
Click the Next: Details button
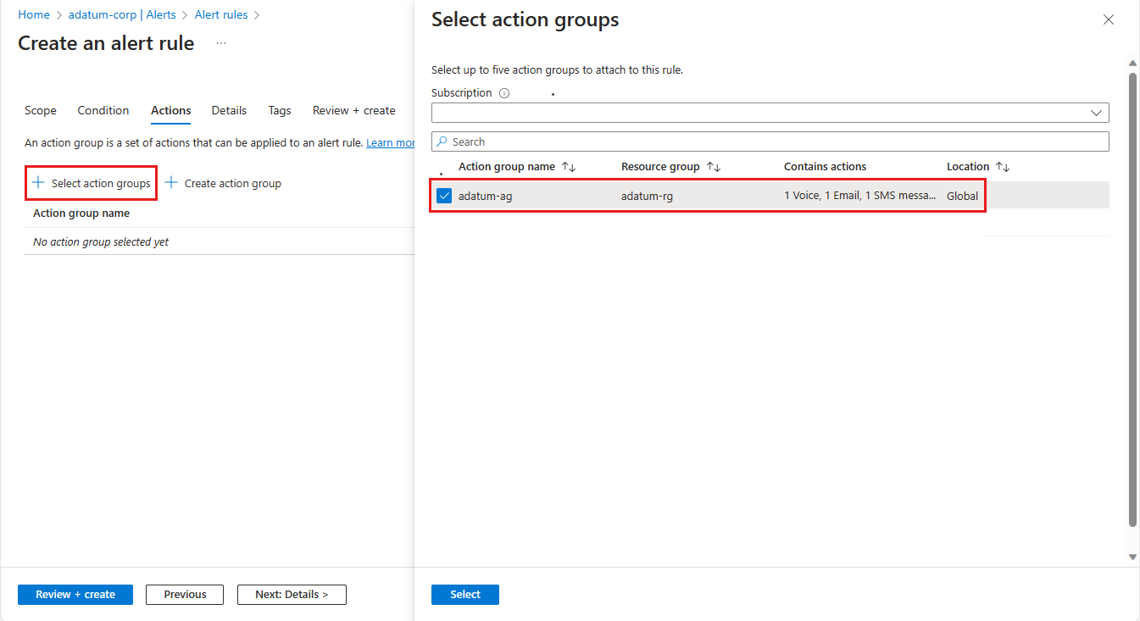tap(292, 594)
